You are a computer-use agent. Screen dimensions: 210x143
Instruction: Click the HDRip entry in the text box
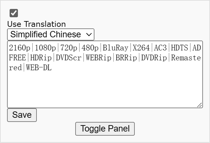tap(41, 58)
